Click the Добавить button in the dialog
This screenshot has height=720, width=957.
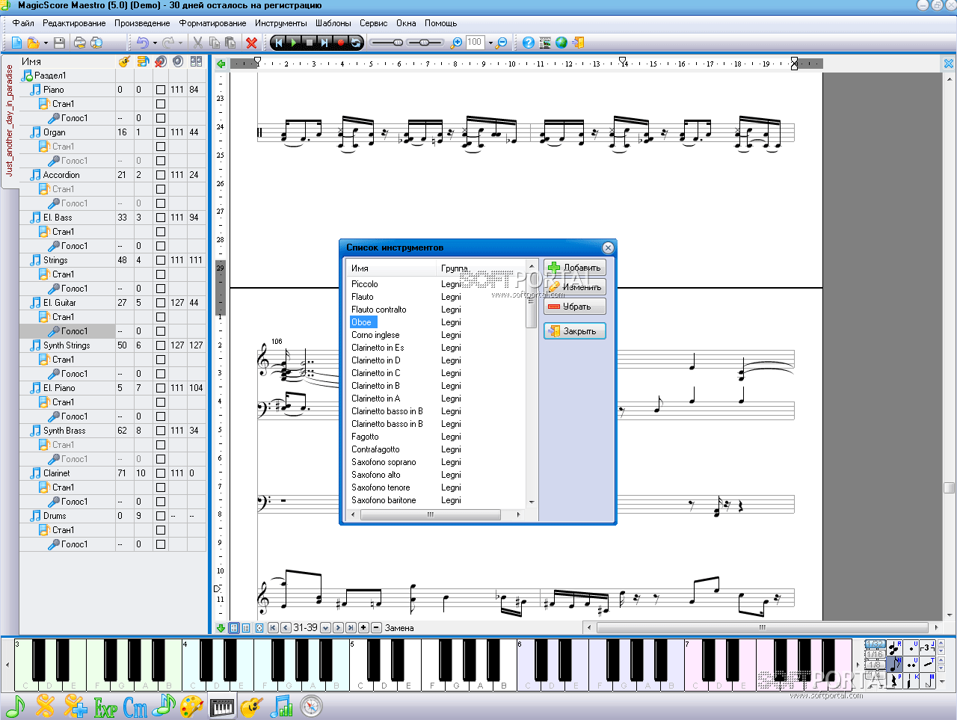(574, 267)
